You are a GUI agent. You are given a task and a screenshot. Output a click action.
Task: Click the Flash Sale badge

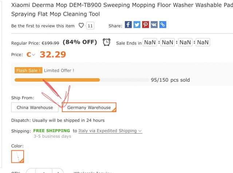click(28, 70)
